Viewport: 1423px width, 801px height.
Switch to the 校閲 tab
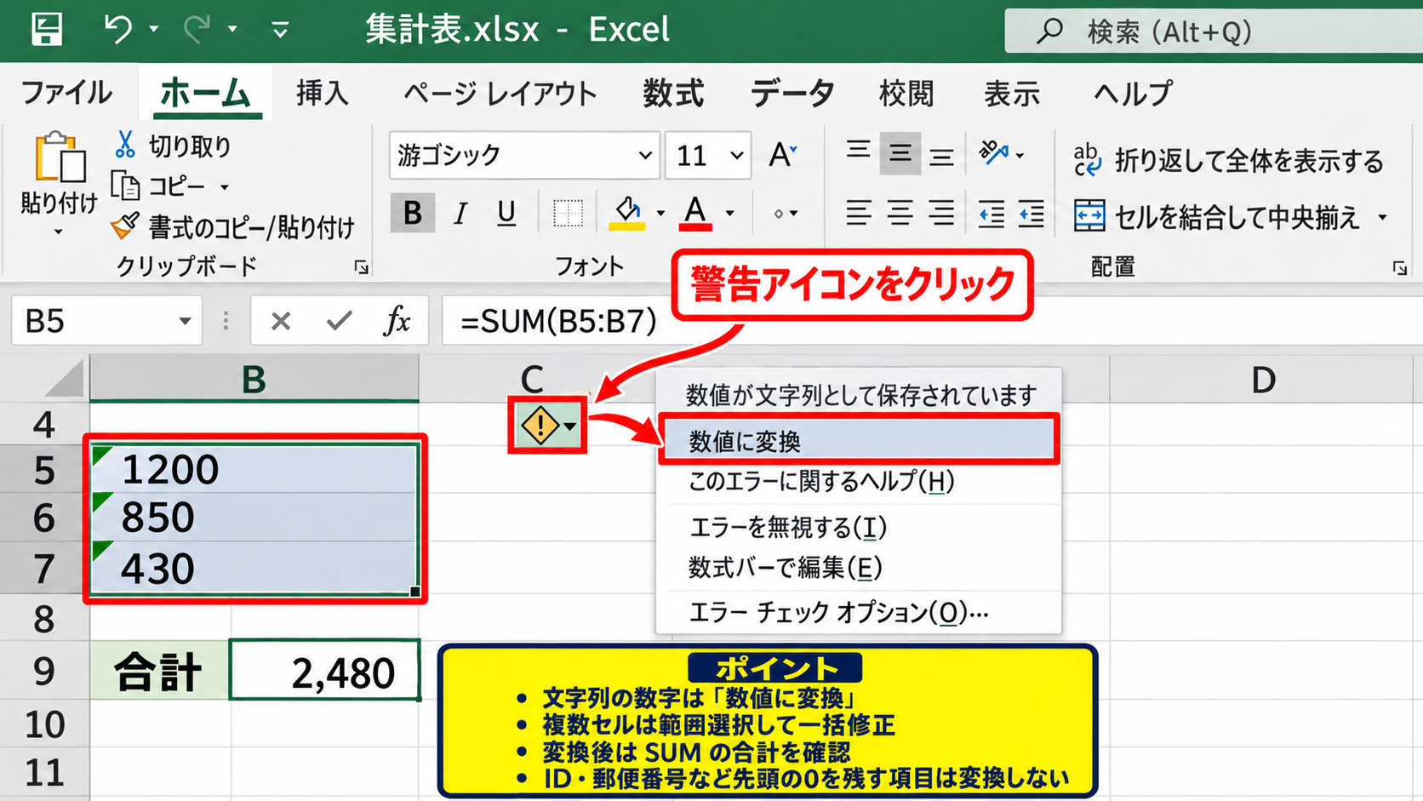(906, 93)
